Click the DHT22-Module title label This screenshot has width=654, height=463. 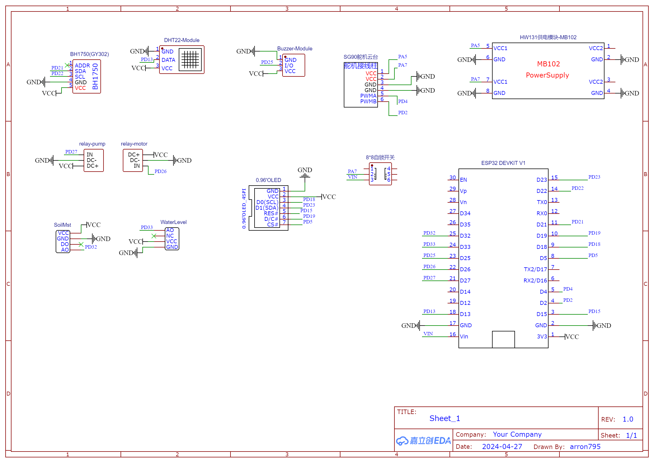tap(182, 40)
